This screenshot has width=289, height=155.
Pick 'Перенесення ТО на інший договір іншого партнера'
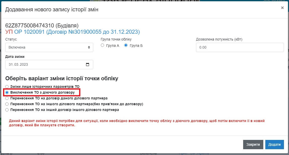[x=7, y=110]
